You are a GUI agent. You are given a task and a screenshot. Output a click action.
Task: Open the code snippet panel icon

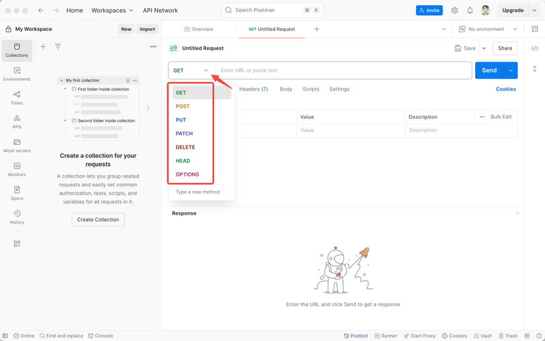coord(534,48)
